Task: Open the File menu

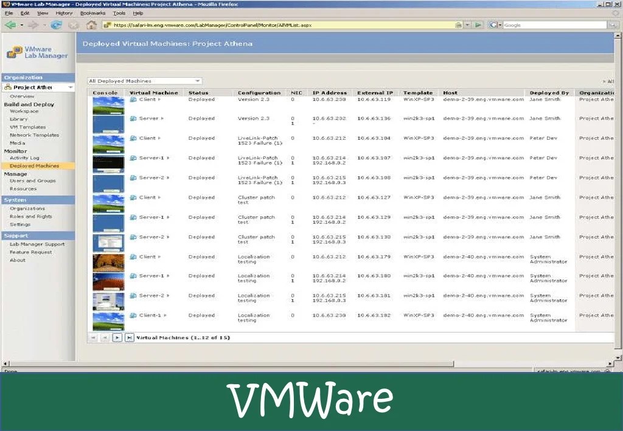Action: 9,13
